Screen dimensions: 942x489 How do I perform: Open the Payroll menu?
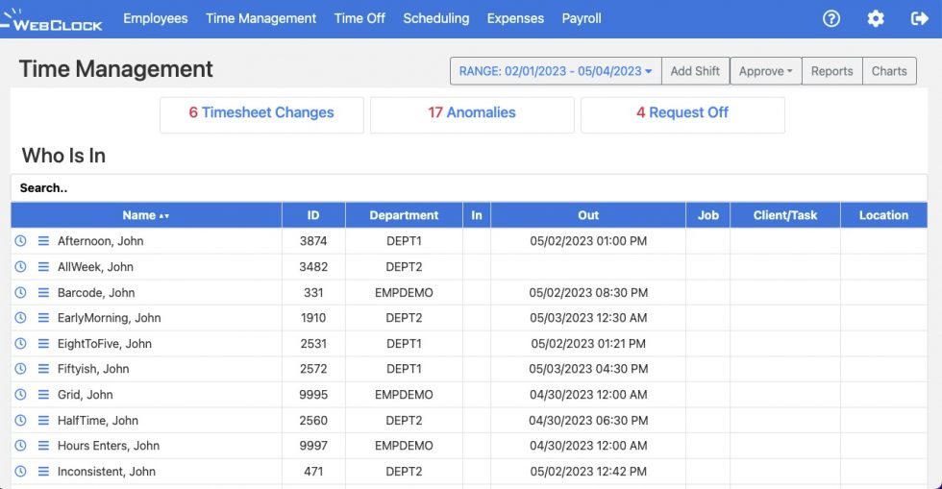coord(582,18)
